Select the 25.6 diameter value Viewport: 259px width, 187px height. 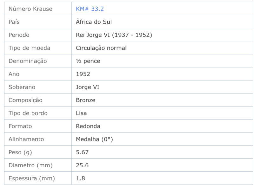tap(82, 165)
